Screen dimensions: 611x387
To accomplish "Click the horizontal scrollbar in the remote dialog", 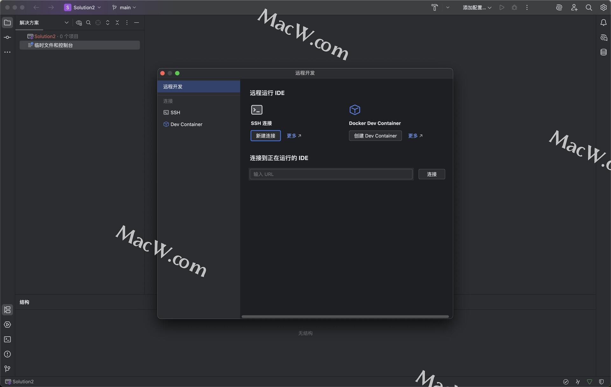I will (x=345, y=316).
